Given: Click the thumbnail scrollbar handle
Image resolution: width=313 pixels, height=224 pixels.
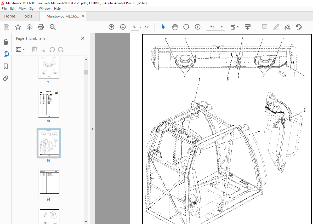Looking at the screenshot, I should 86,72.
